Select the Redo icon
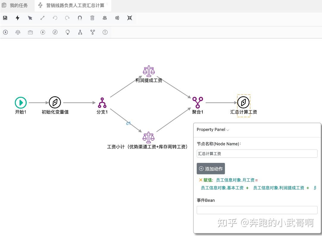 [x=68, y=18]
